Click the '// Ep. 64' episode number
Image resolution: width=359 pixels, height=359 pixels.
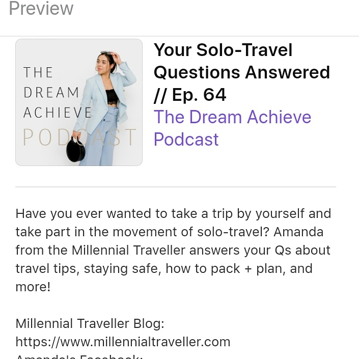tap(190, 95)
